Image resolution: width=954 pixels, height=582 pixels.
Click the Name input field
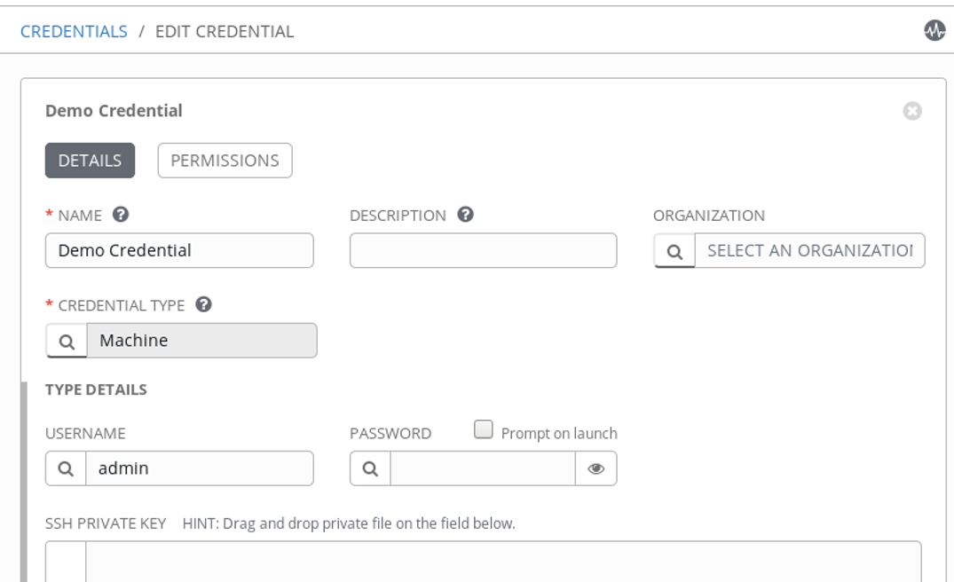point(179,250)
